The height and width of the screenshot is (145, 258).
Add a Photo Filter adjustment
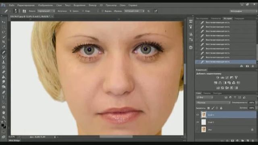[229, 83]
